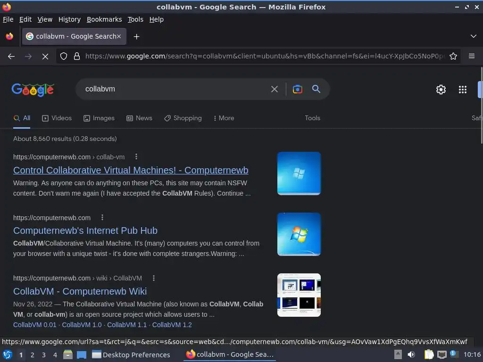The width and height of the screenshot is (483, 362).
Task: Open options for collab-vm result
Action: point(136,156)
